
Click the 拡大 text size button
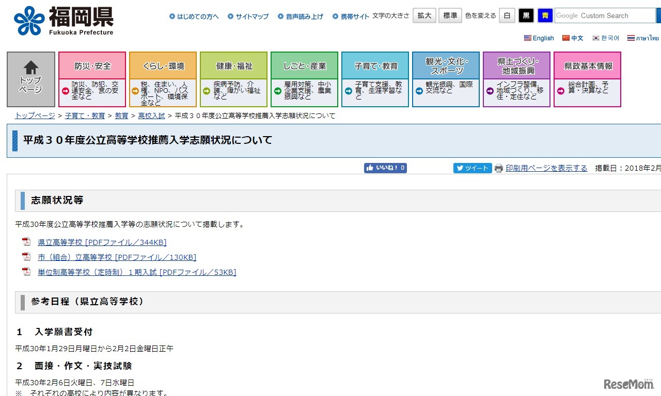pos(424,15)
